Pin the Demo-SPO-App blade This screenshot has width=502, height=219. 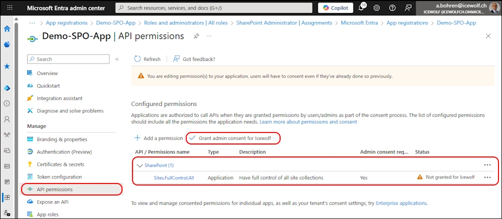196,36
